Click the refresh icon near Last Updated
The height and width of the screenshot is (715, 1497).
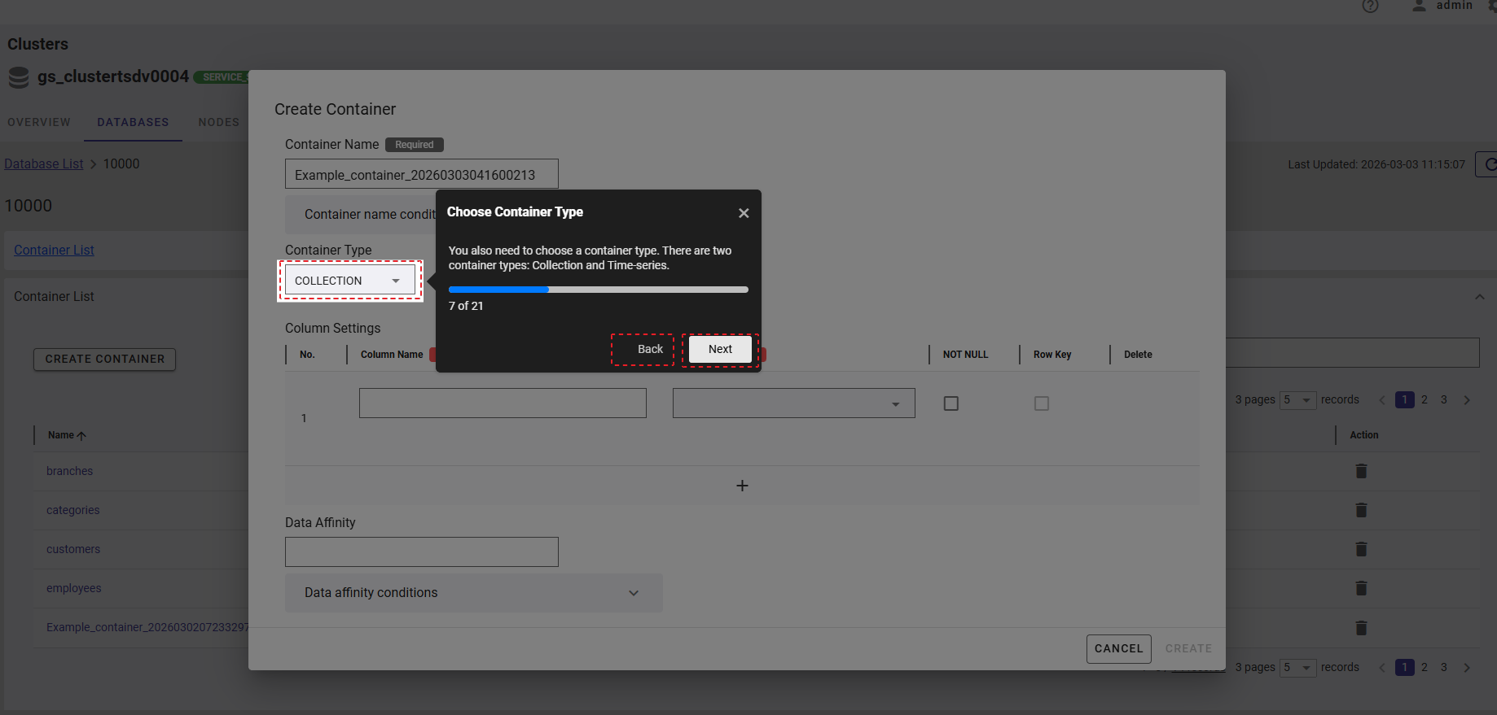1488,164
